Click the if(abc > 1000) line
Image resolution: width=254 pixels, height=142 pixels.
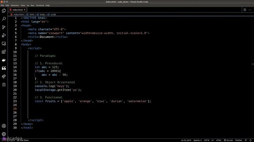48,71
